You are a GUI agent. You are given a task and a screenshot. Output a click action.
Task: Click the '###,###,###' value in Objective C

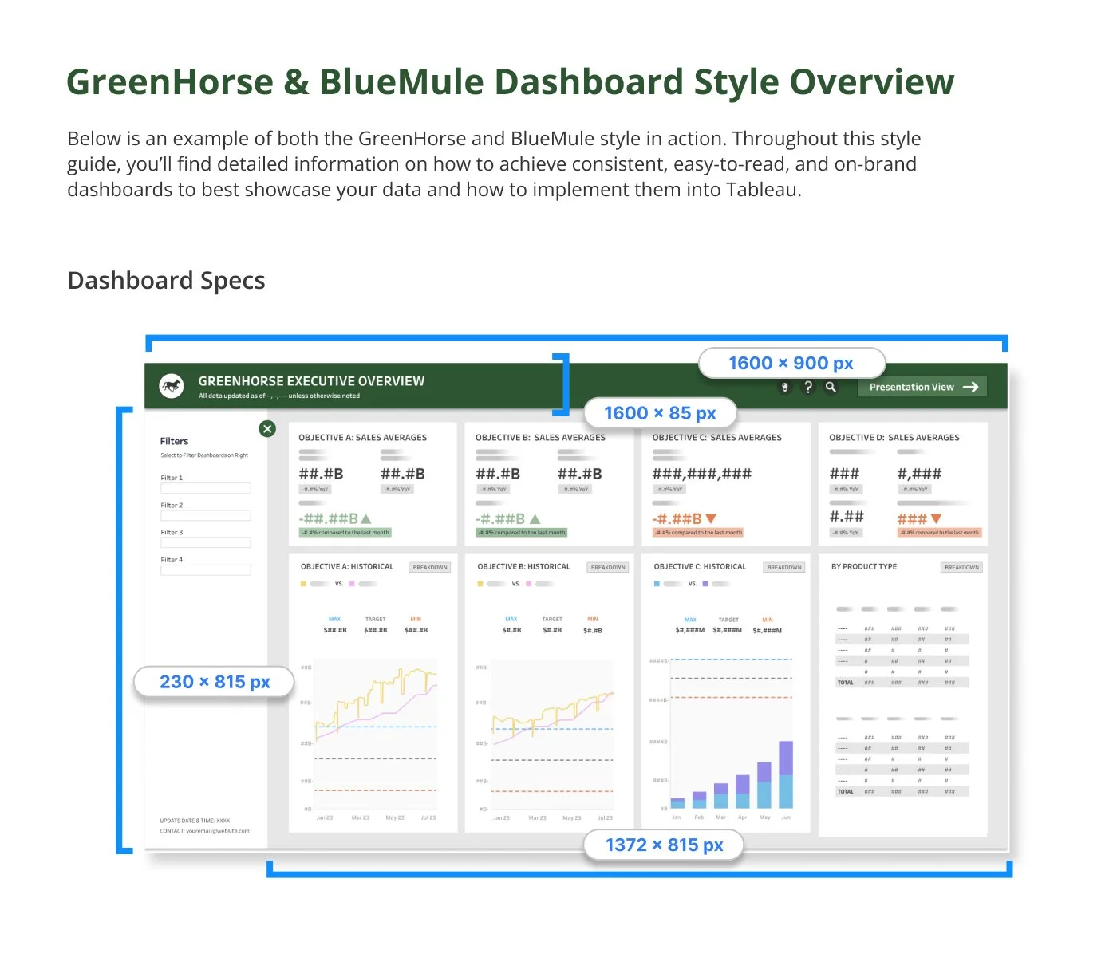point(702,474)
